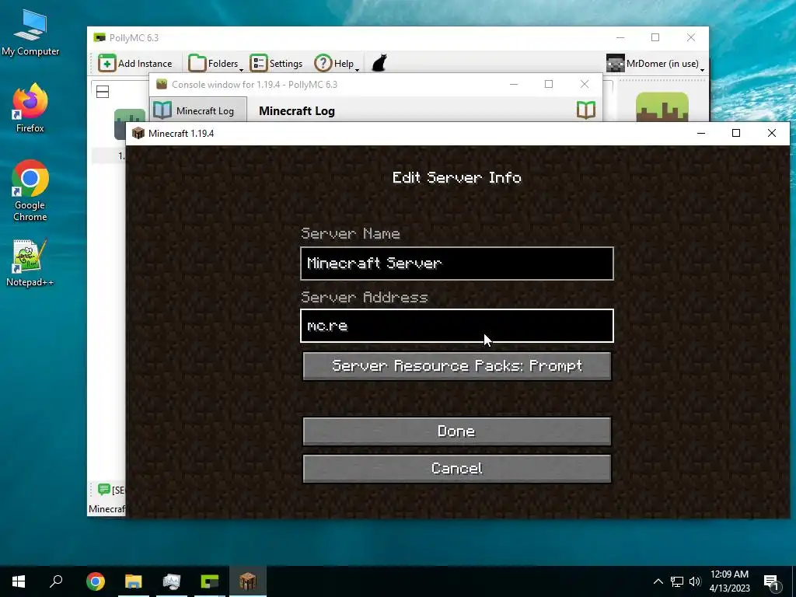Click the grass block instance icon in PollyMC

point(662,107)
